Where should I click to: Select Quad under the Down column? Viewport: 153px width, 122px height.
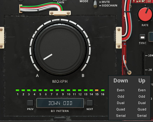[121, 109]
